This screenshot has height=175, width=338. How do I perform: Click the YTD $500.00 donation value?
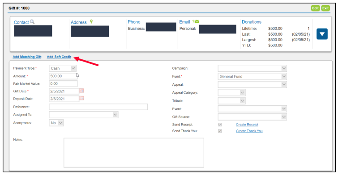(x=275, y=45)
